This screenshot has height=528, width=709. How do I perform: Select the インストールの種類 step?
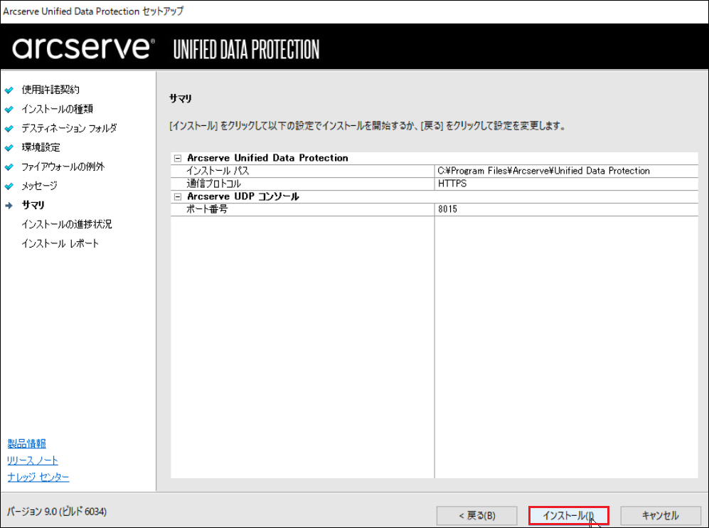pos(58,109)
